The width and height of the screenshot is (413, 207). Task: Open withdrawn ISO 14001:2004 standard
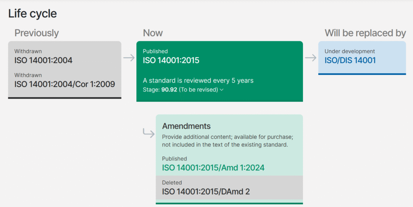pyautogui.click(x=43, y=60)
